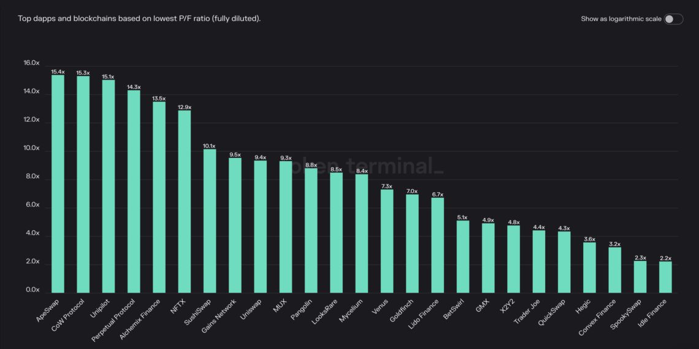Click the Venus bar at 7.3x
This screenshot has height=349, width=699.
(387, 241)
